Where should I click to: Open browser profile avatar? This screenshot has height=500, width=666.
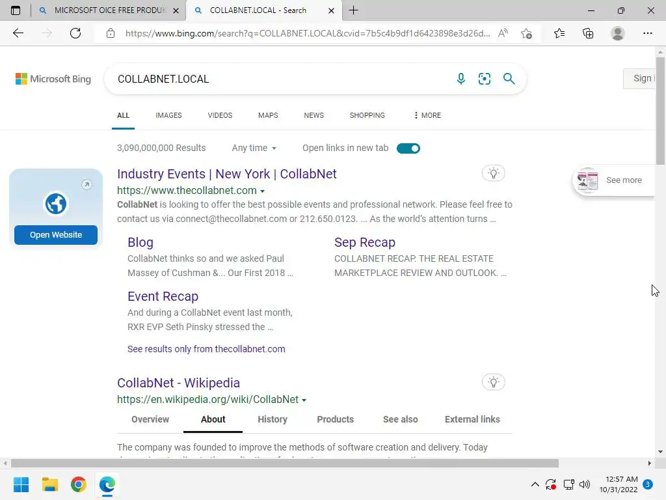618,33
